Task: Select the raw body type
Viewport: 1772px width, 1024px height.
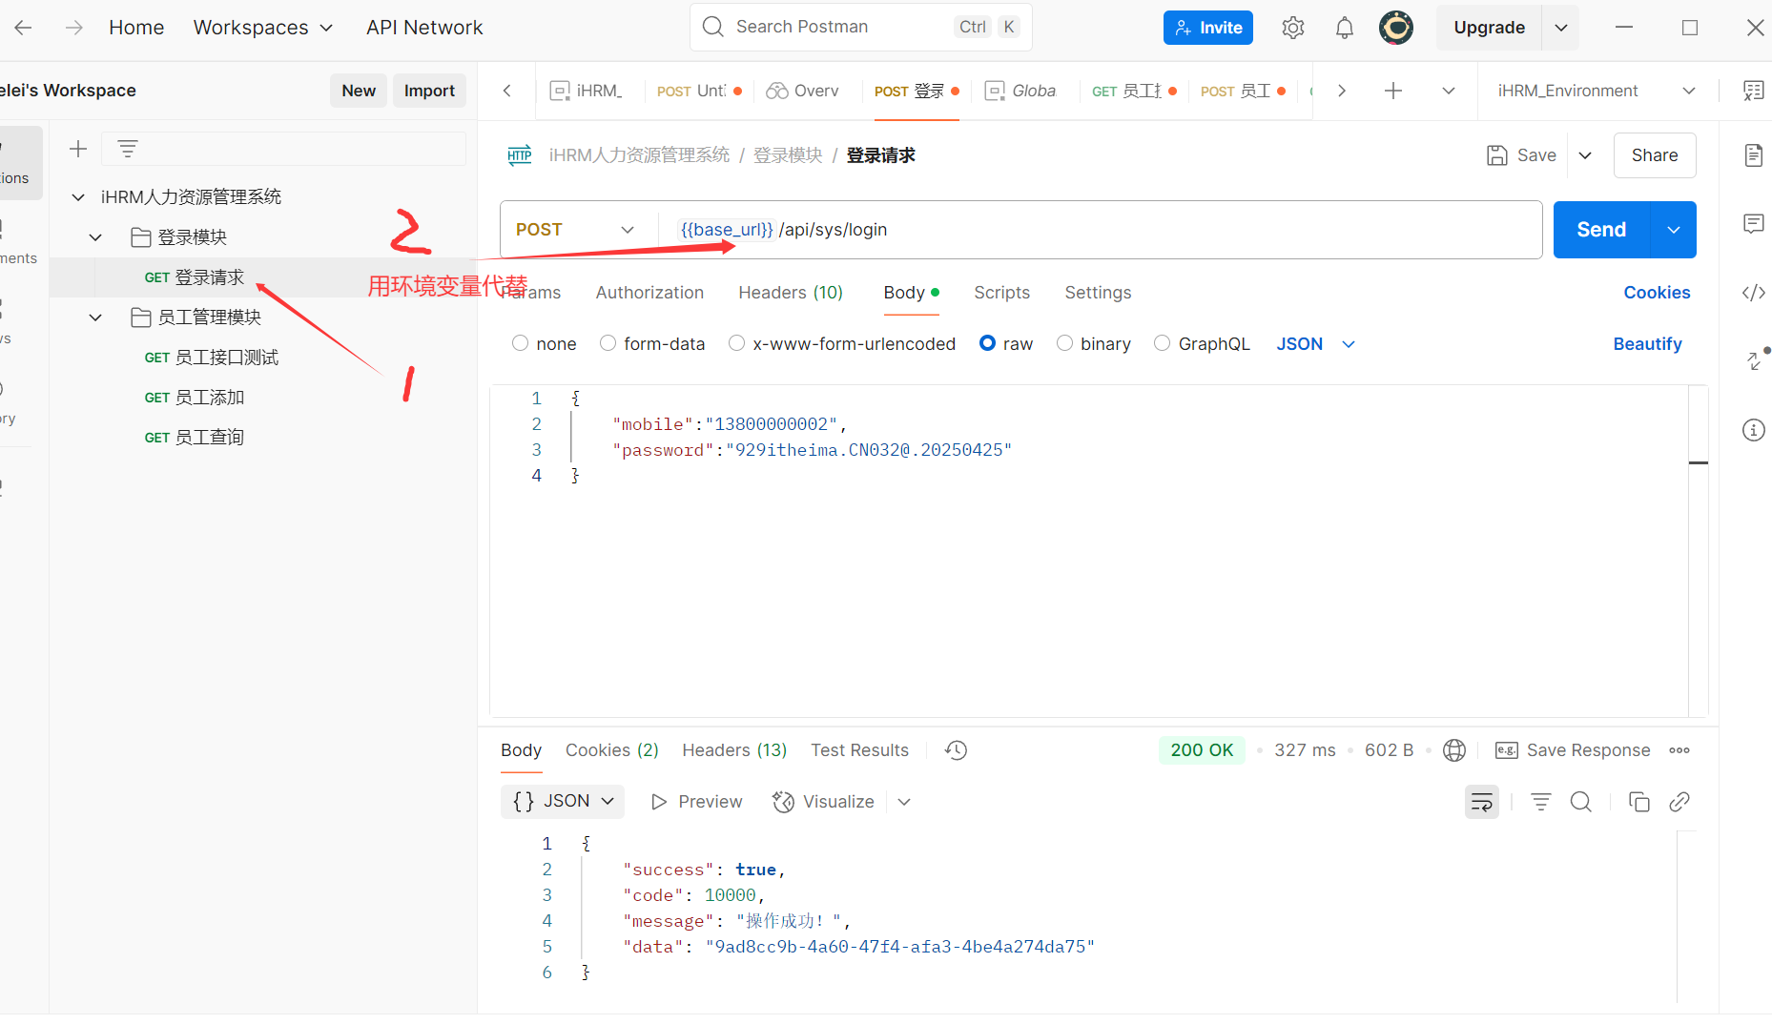Action: (x=987, y=343)
